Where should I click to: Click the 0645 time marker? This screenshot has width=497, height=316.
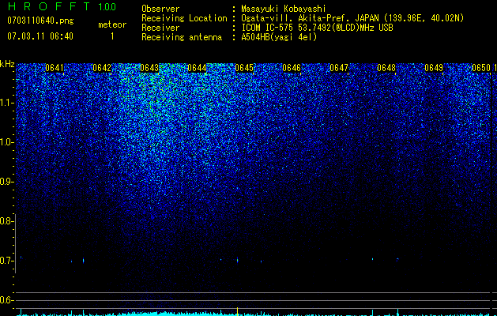point(244,68)
